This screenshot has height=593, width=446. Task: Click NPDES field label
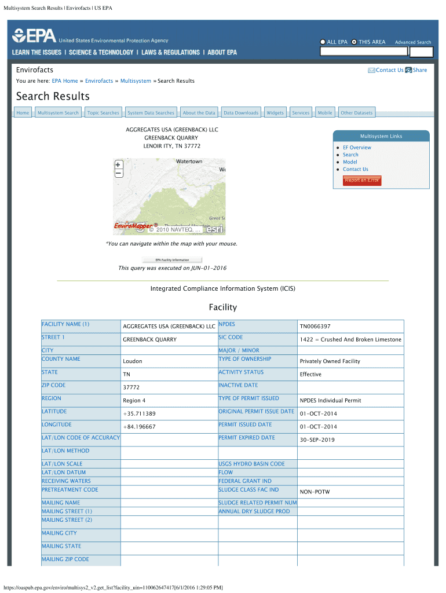tap(226, 324)
